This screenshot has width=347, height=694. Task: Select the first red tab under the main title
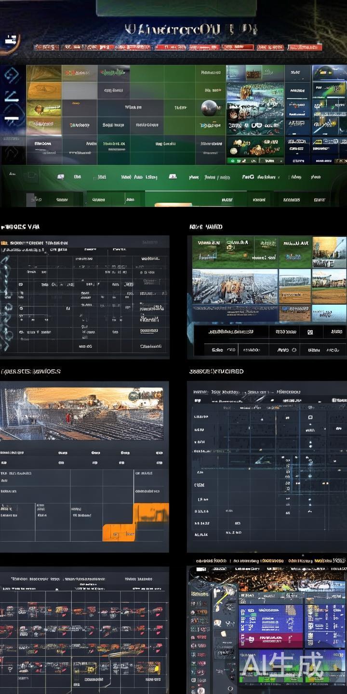tap(46, 47)
